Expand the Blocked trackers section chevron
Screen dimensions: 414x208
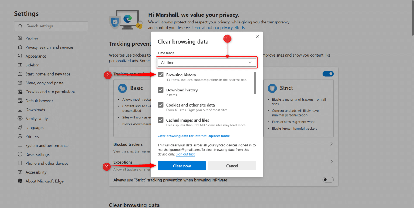point(332,144)
